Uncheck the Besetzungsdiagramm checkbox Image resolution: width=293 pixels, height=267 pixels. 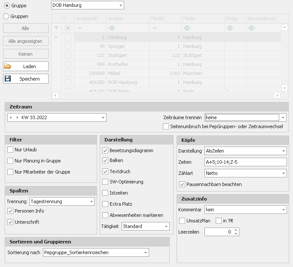click(x=105, y=150)
